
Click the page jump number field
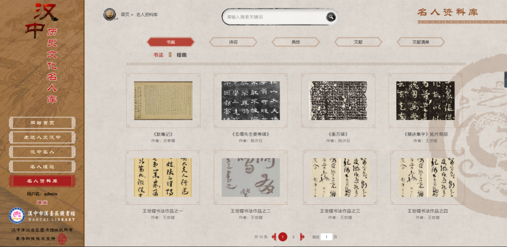pyautogui.click(x=326, y=237)
